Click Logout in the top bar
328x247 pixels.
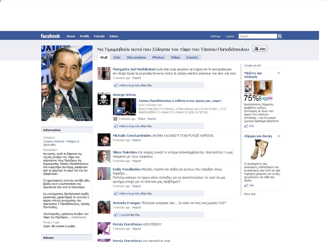coord(230,36)
